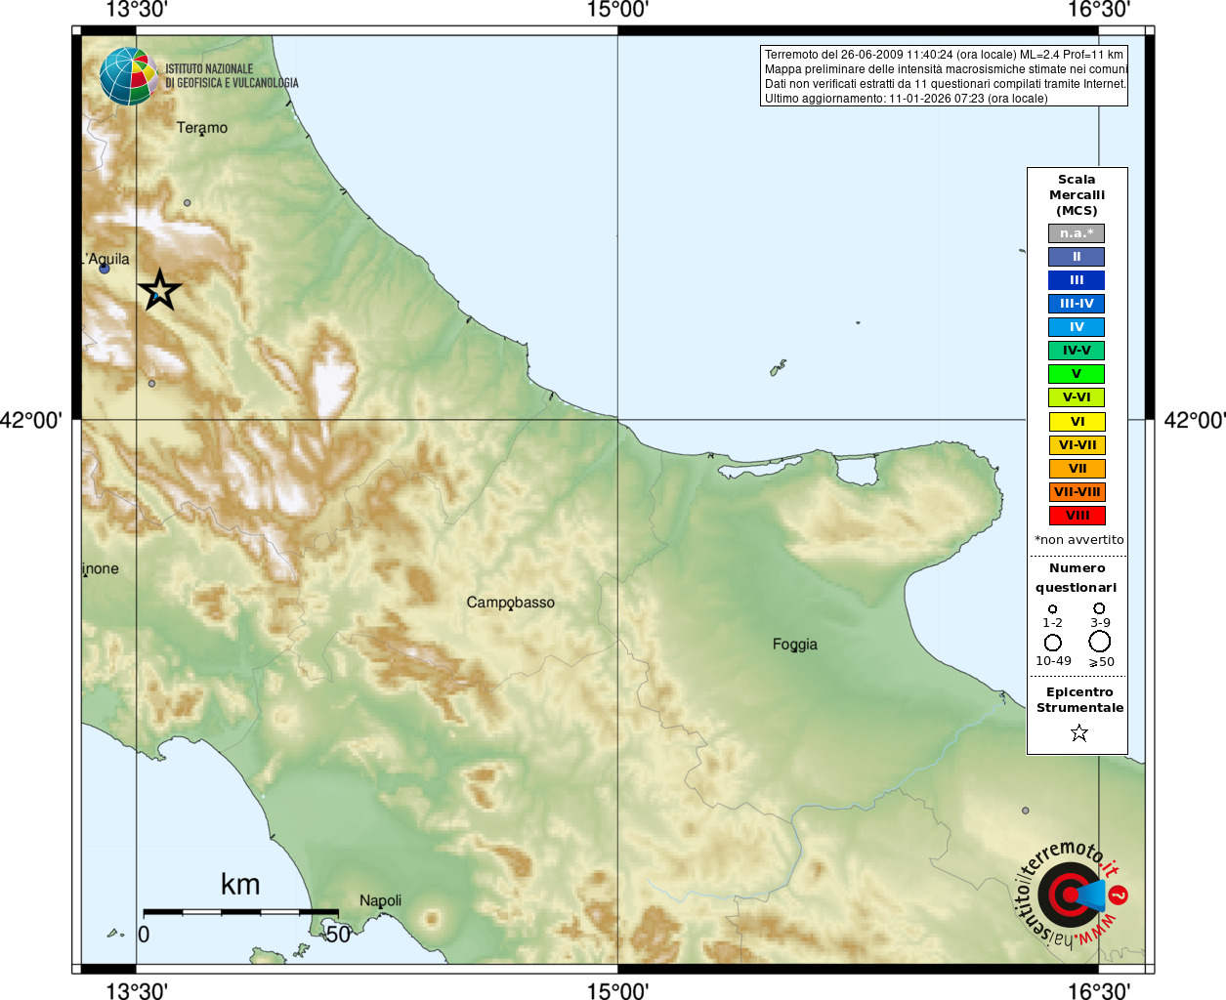This screenshot has height=1000, width=1226.
Task: Click the Foggia city label
Action: (794, 645)
